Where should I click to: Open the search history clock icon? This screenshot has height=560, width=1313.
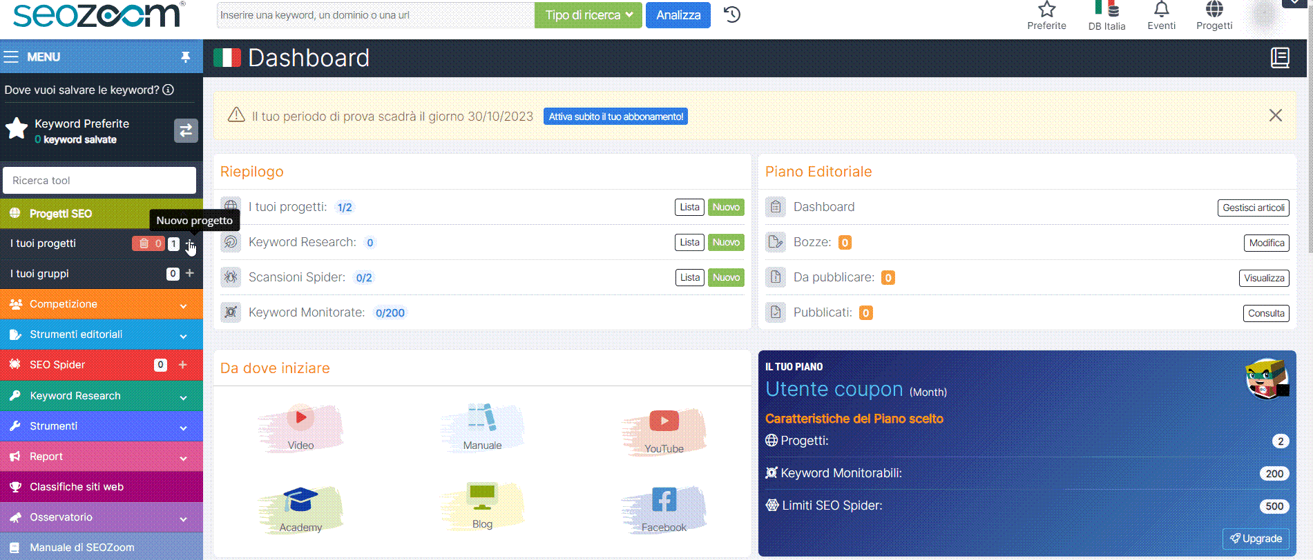[732, 14]
